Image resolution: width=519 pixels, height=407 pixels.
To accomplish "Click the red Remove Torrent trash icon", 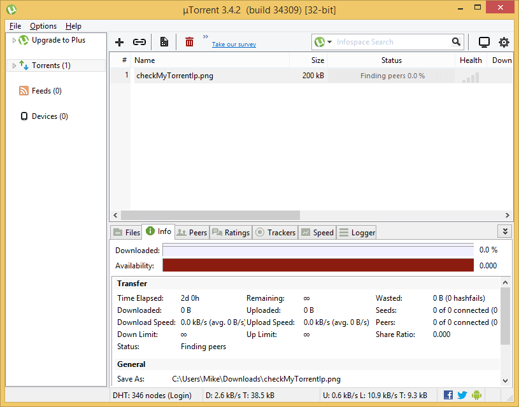I will [x=189, y=42].
